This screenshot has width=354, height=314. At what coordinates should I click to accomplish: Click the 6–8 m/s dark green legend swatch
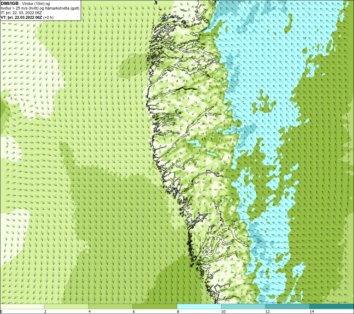pos(155,306)
